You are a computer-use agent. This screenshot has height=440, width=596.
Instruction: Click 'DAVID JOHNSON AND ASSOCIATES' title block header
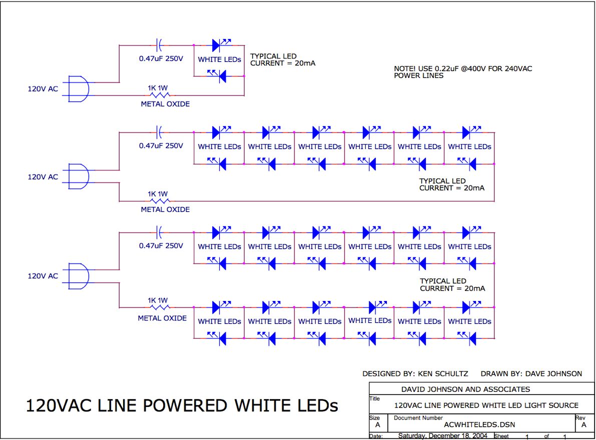coord(465,389)
